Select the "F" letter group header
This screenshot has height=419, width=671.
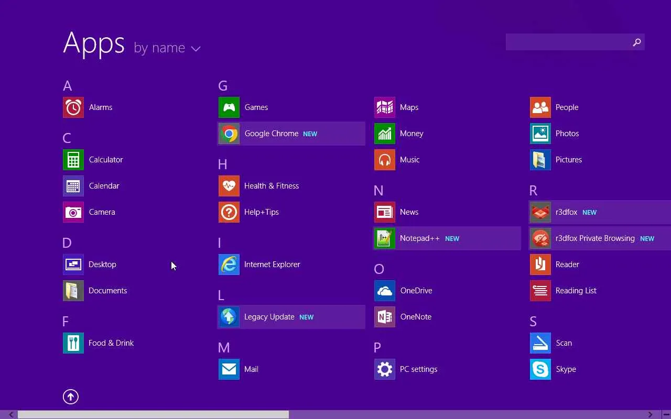click(x=66, y=322)
